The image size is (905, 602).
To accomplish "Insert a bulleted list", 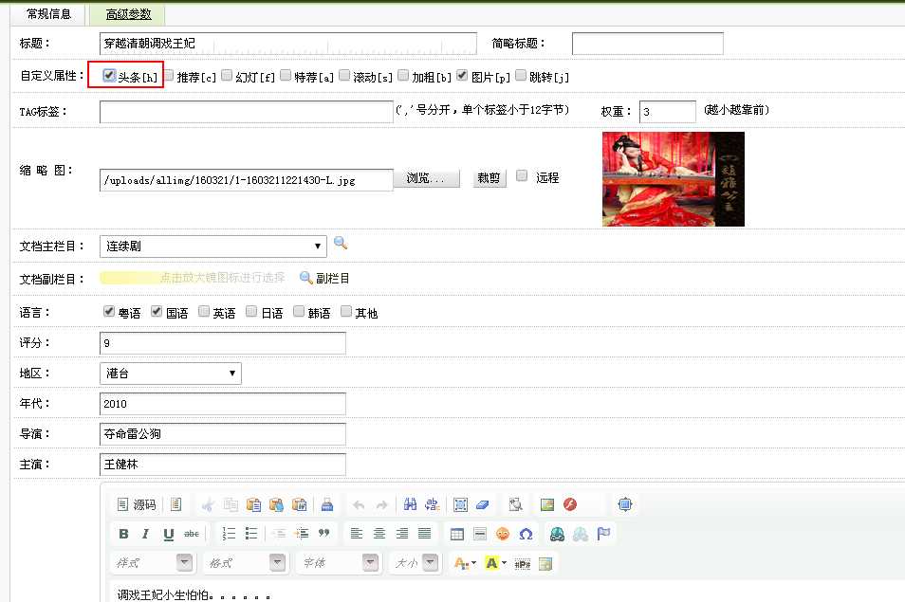I will 251,534.
